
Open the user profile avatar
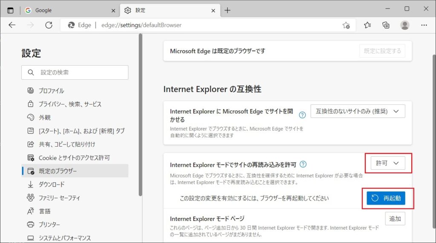(405, 25)
